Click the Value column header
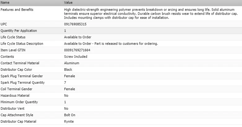Image resolution: width=242 pixels, height=127 pixels. [x=68, y=2]
